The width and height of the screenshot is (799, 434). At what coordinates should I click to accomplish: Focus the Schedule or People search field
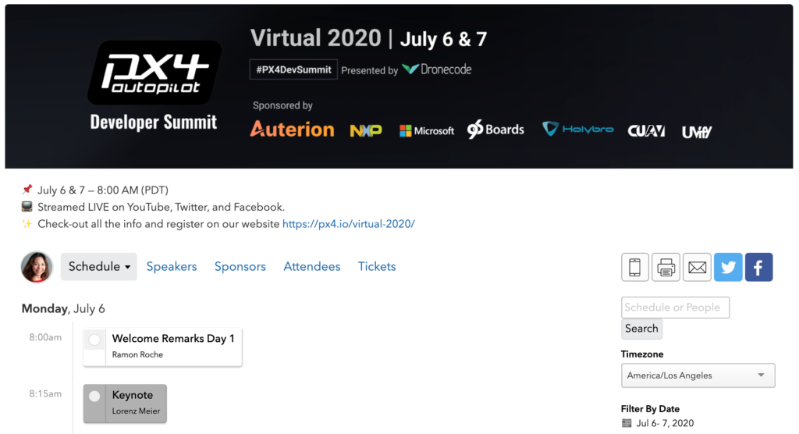[x=675, y=308]
